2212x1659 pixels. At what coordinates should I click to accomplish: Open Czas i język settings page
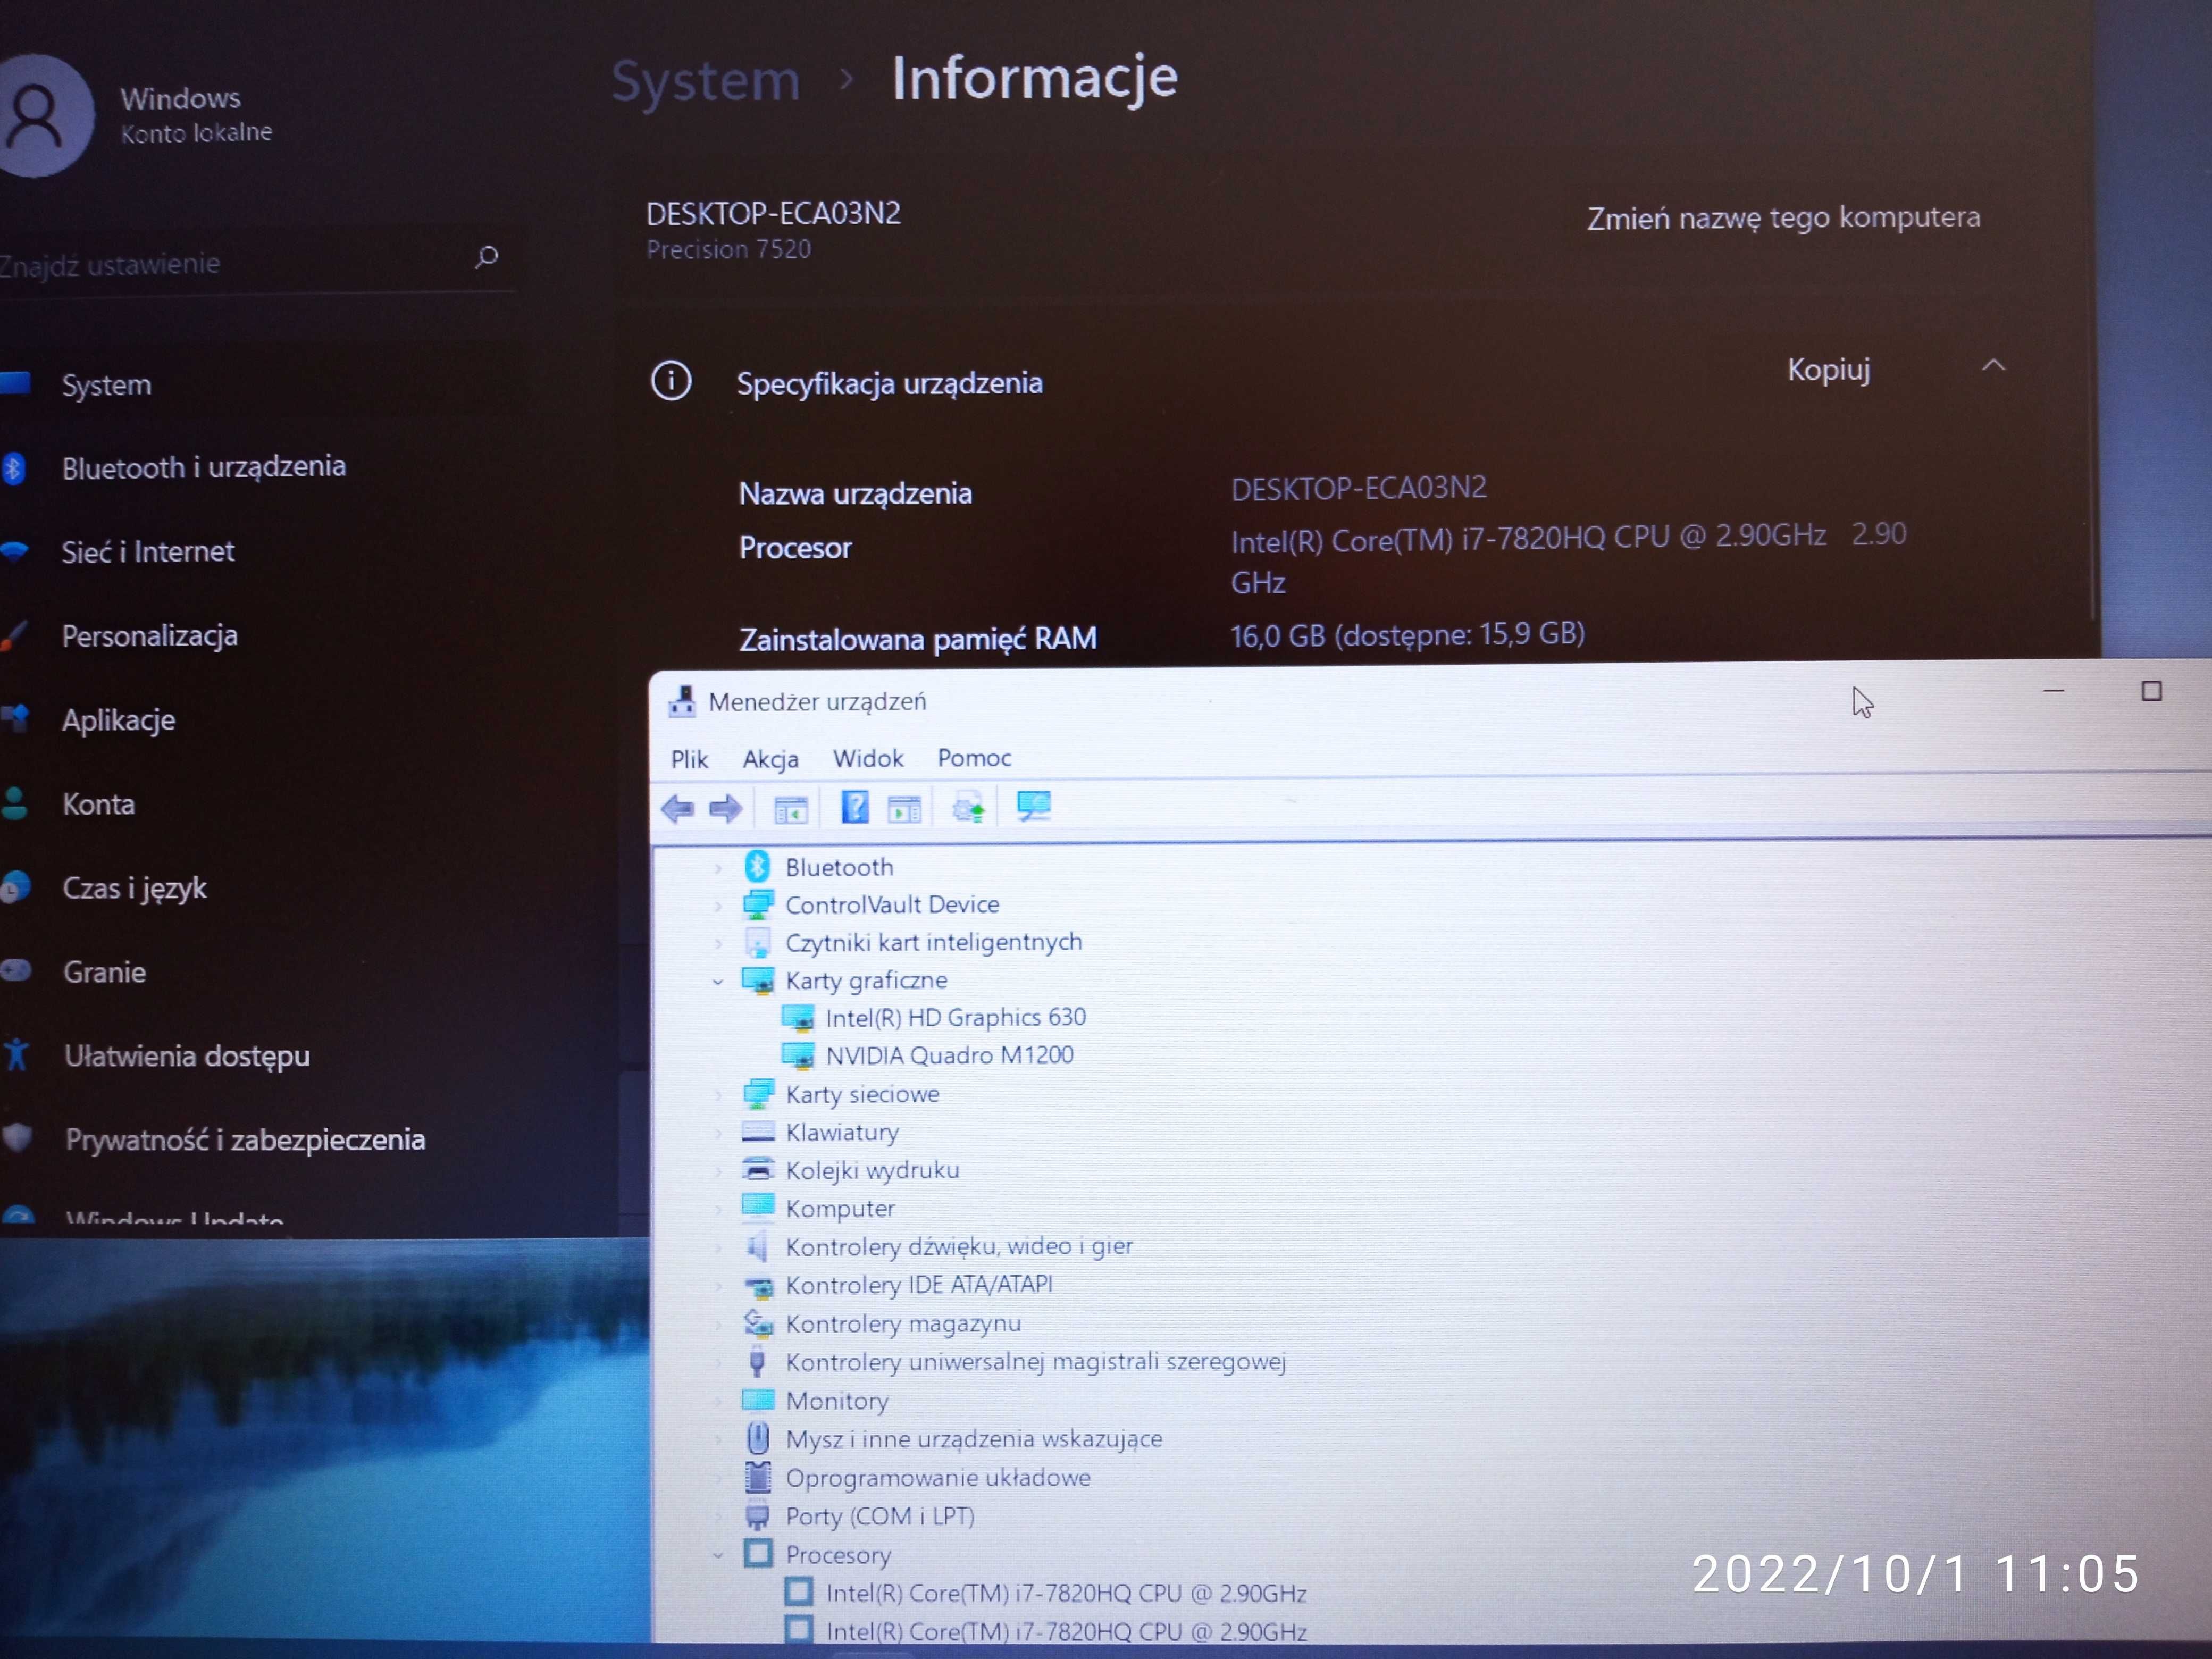click(x=134, y=888)
